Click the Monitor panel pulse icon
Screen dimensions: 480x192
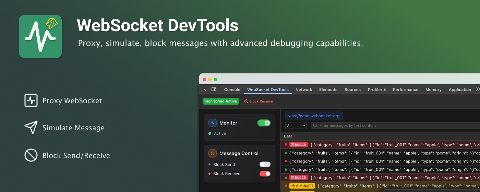213,123
